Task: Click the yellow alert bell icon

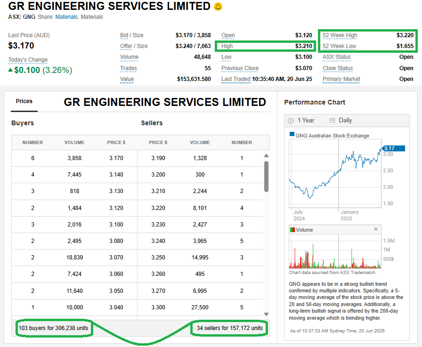Action: (218, 7)
